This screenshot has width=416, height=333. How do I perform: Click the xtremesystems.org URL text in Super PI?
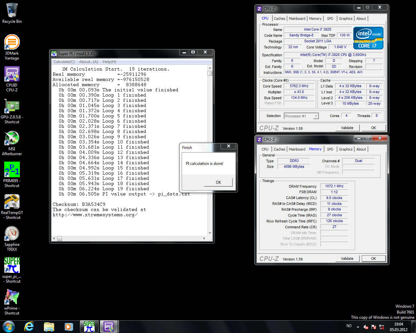click(95, 215)
